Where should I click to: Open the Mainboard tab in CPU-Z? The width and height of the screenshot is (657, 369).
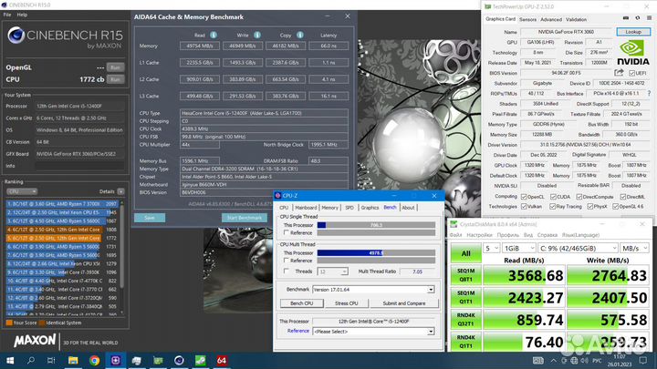click(306, 208)
